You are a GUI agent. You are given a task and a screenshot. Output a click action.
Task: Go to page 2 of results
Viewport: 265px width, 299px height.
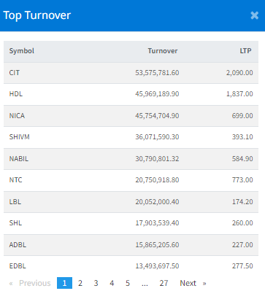80,283
